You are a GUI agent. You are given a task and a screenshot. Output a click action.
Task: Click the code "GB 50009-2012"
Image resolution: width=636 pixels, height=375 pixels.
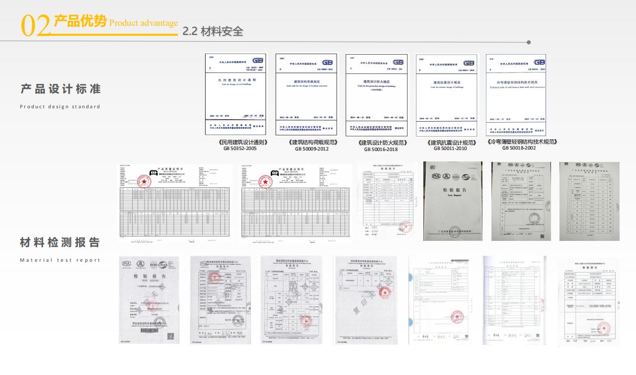312,149
